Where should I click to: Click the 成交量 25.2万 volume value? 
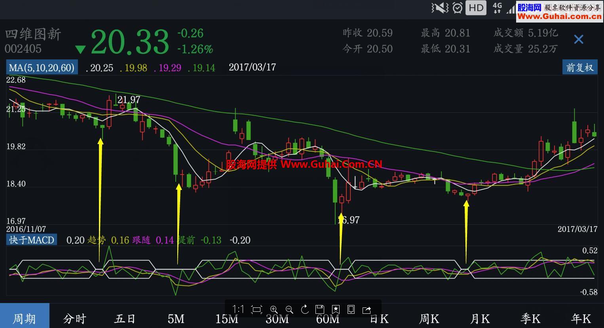[x=525, y=49]
